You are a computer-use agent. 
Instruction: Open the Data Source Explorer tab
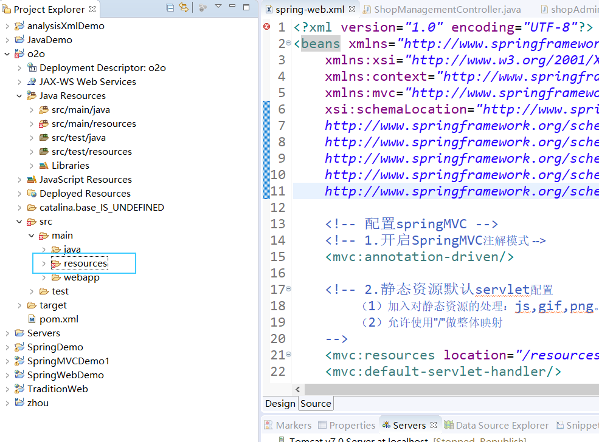click(497, 425)
